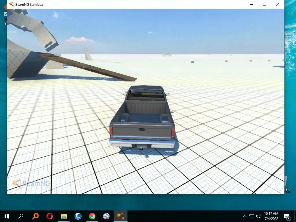The height and width of the screenshot is (222, 296).
Task: Open Windows search from the taskbar
Action: [x=21, y=216]
